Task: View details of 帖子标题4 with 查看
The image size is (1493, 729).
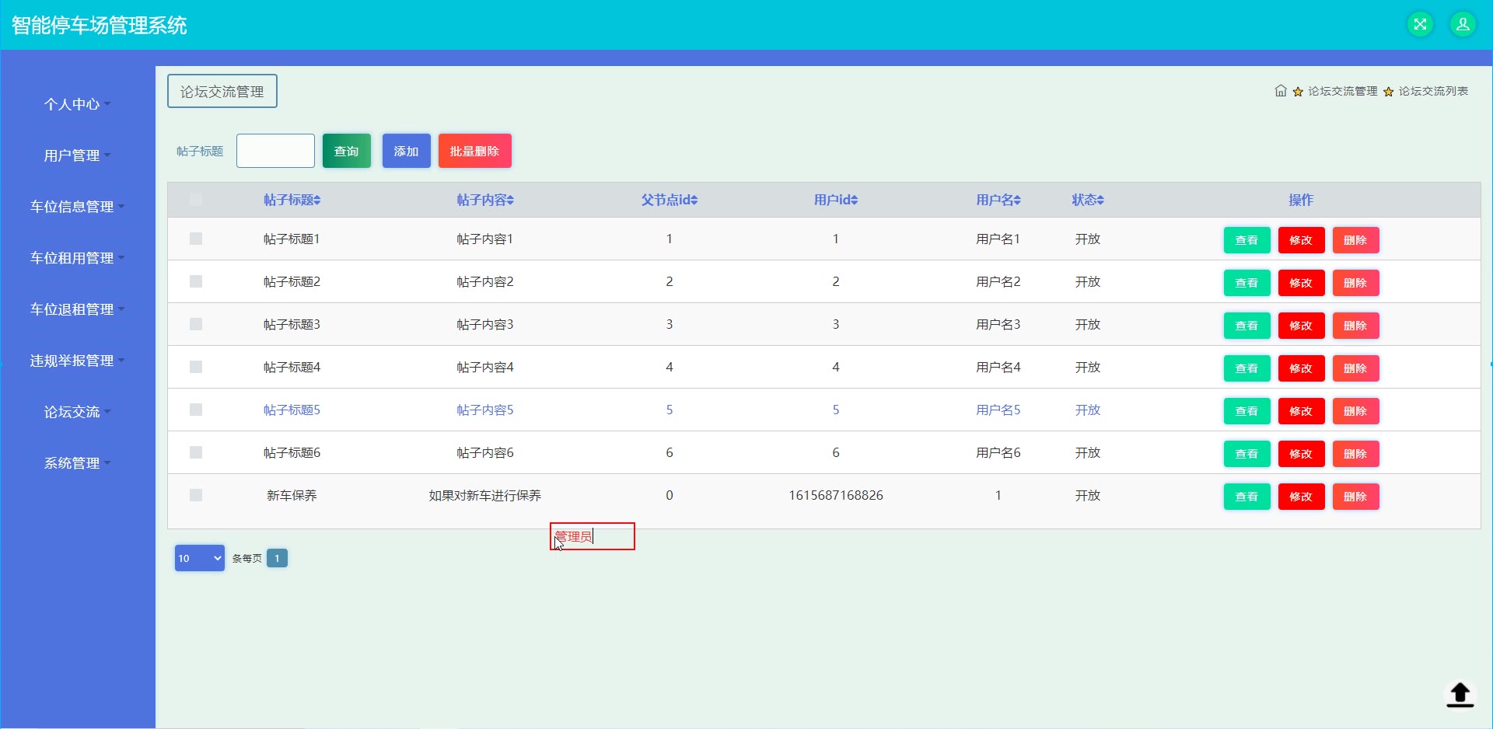Action: click(x=1247, y=368)
